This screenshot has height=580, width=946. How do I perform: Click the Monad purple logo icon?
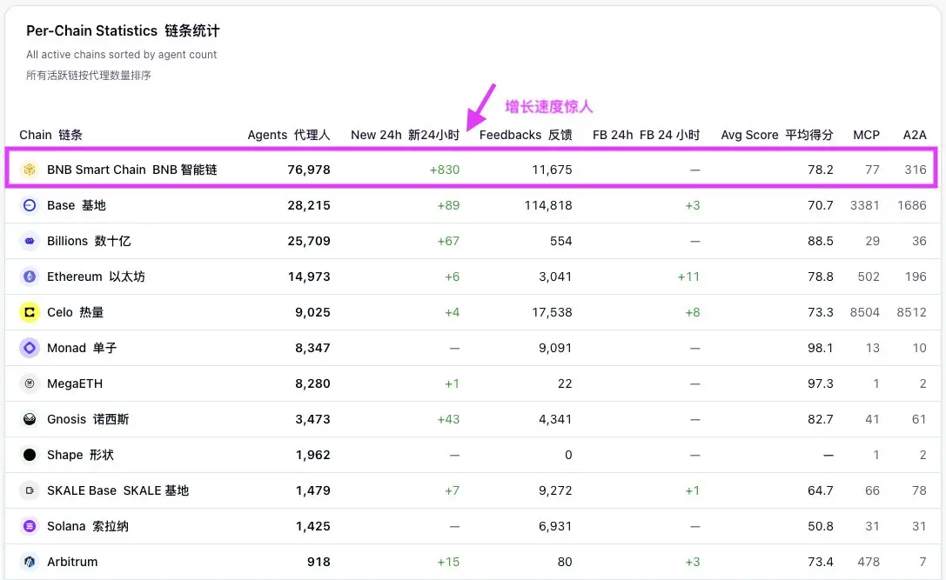[29, 348]
